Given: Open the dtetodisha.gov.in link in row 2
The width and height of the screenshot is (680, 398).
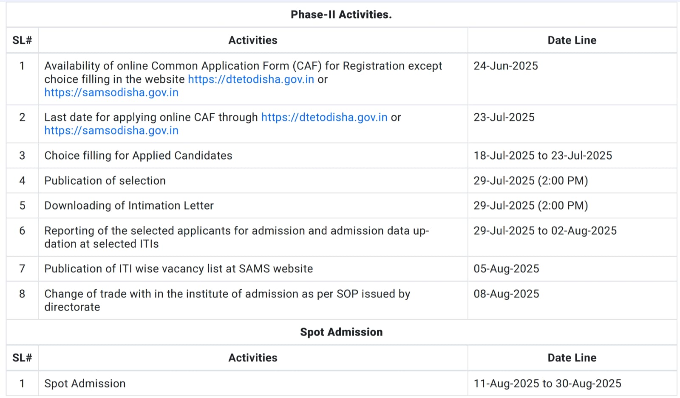Looking at the screenshot, I should pos(324,117).
